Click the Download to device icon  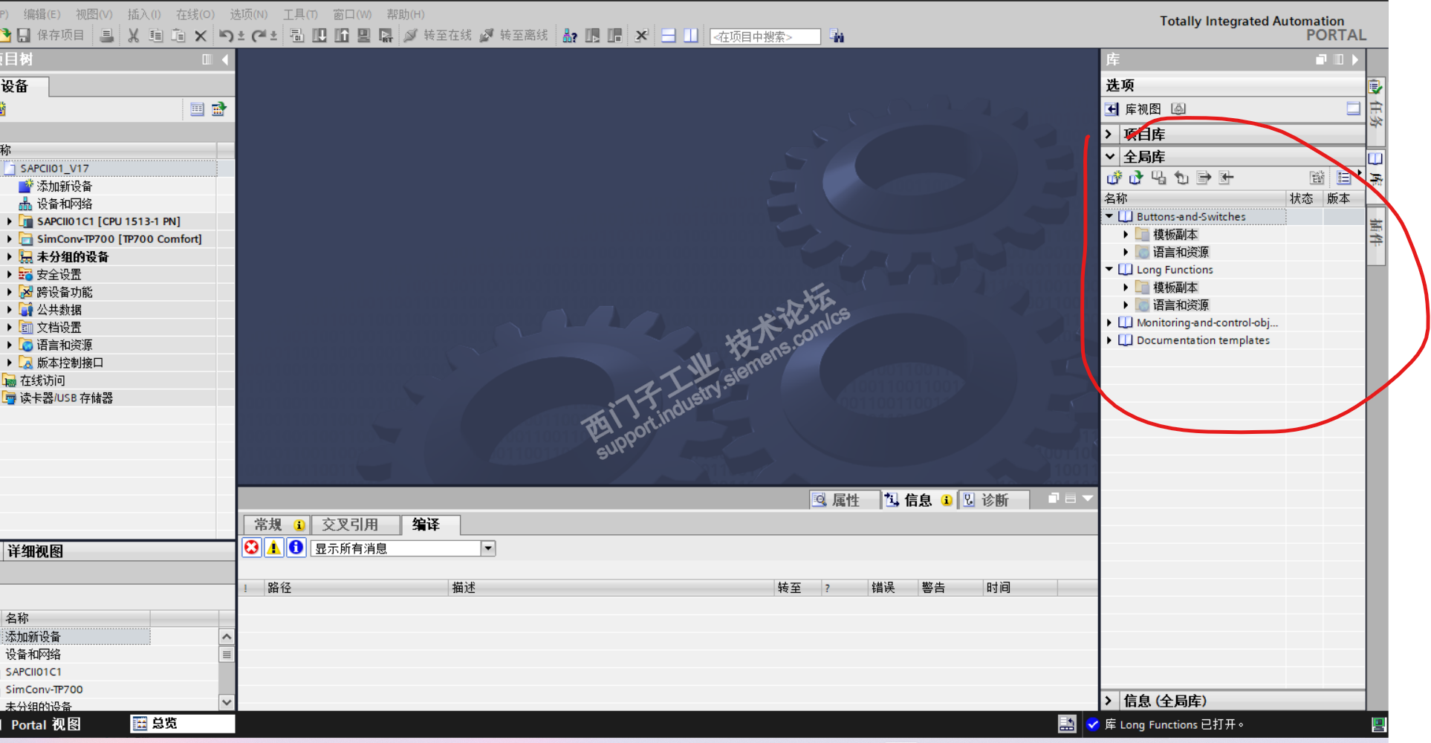(x=319, y=36)
